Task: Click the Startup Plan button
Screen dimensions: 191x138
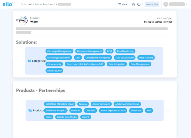Action: pos(152,4)
